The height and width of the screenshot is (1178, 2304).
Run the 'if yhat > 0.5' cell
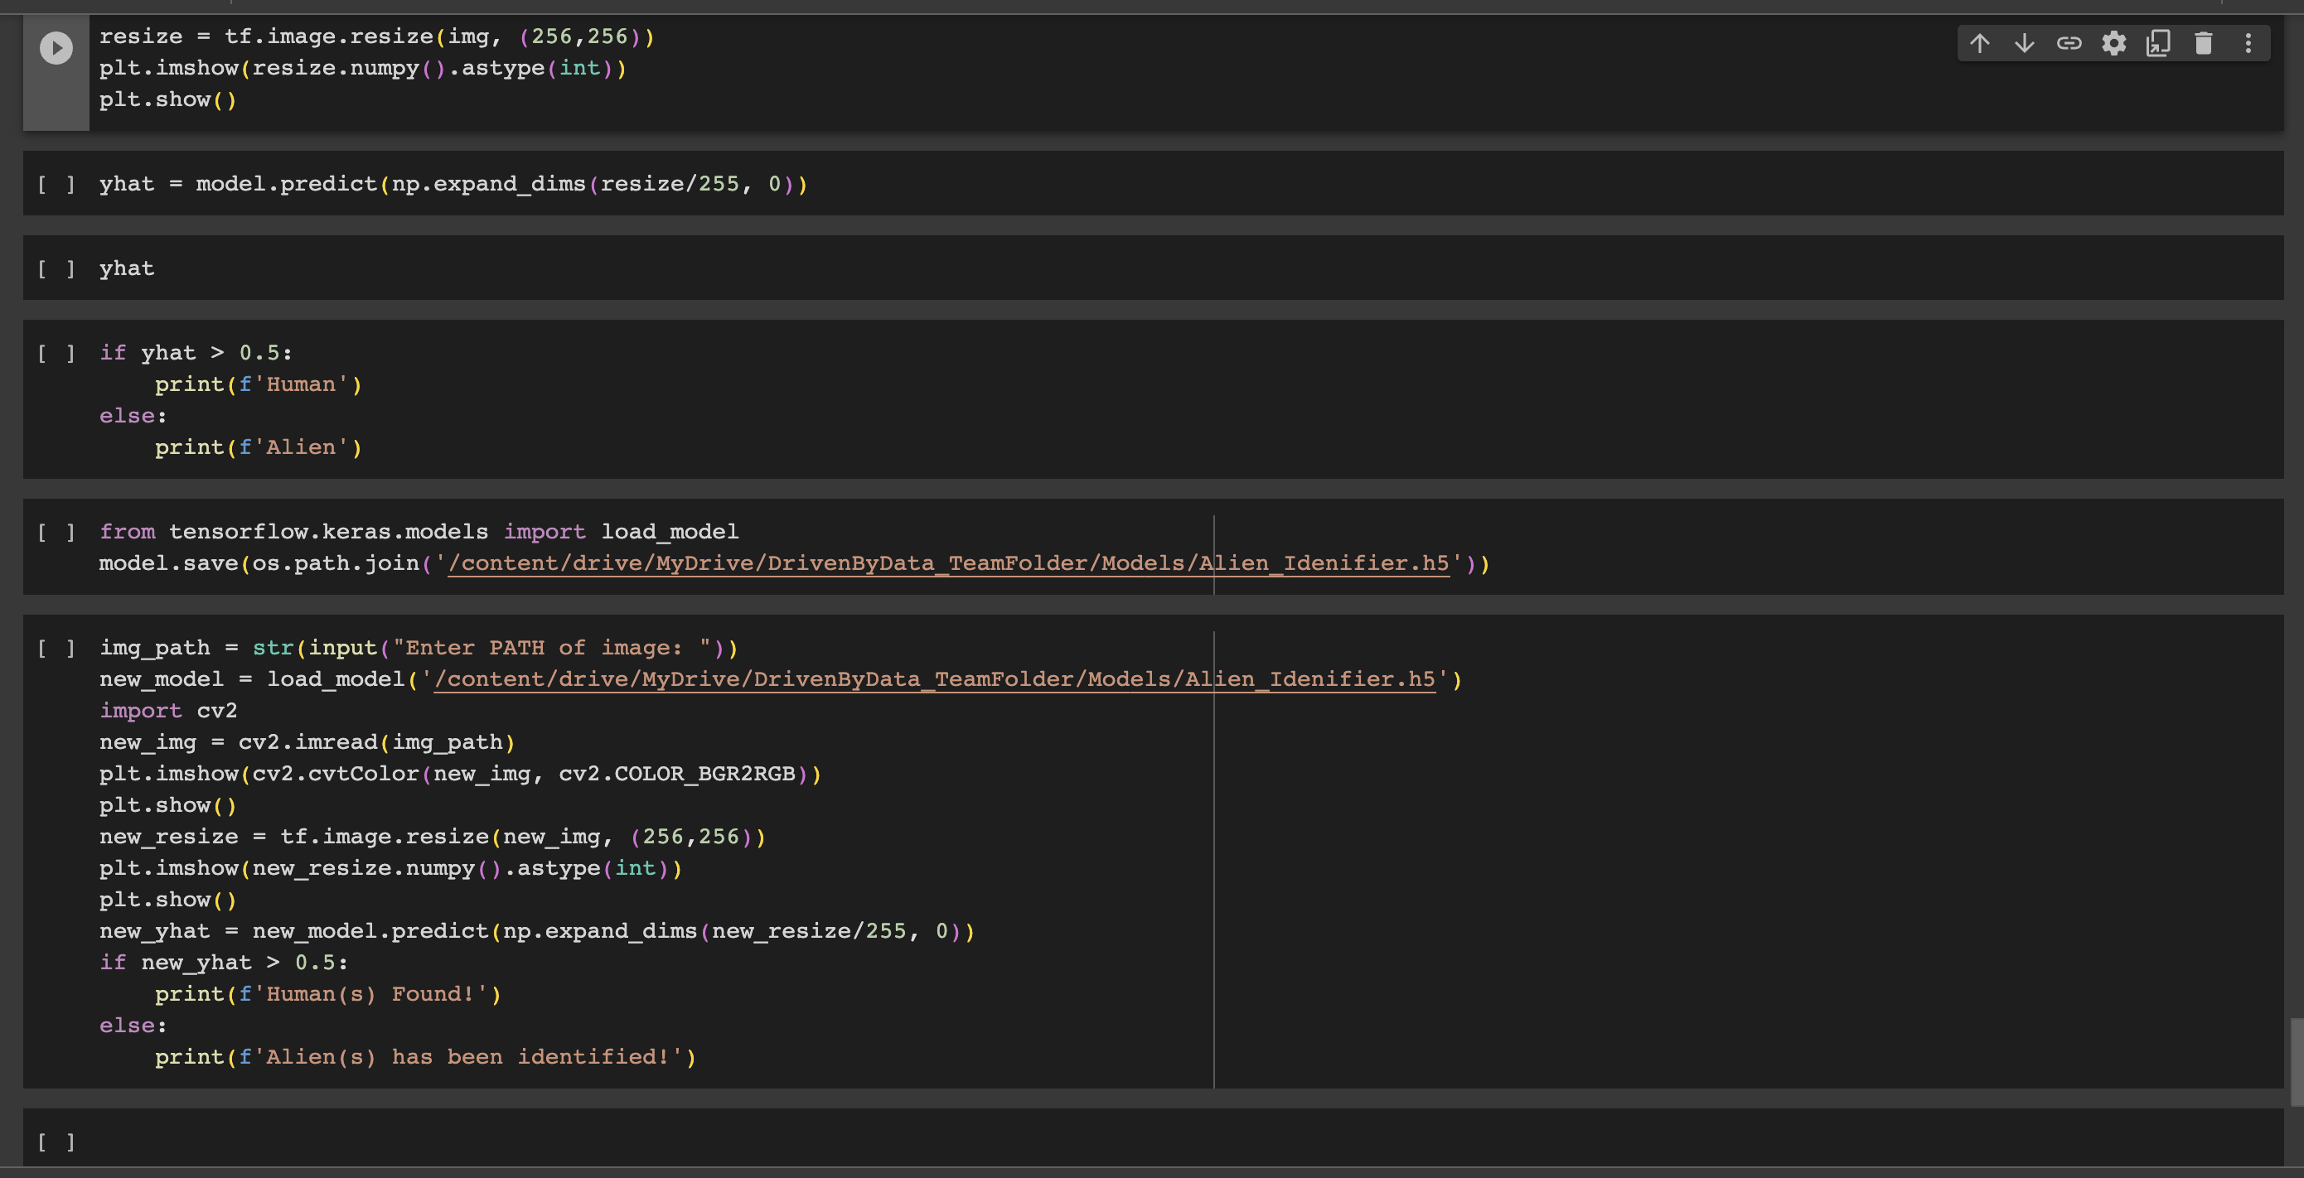pos(56,353)
